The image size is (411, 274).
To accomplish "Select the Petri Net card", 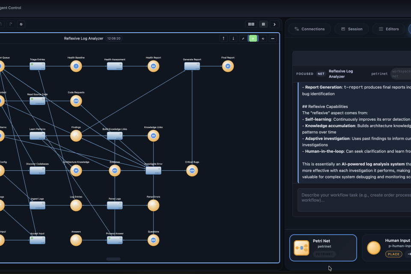I will click(x=323, y=247).
